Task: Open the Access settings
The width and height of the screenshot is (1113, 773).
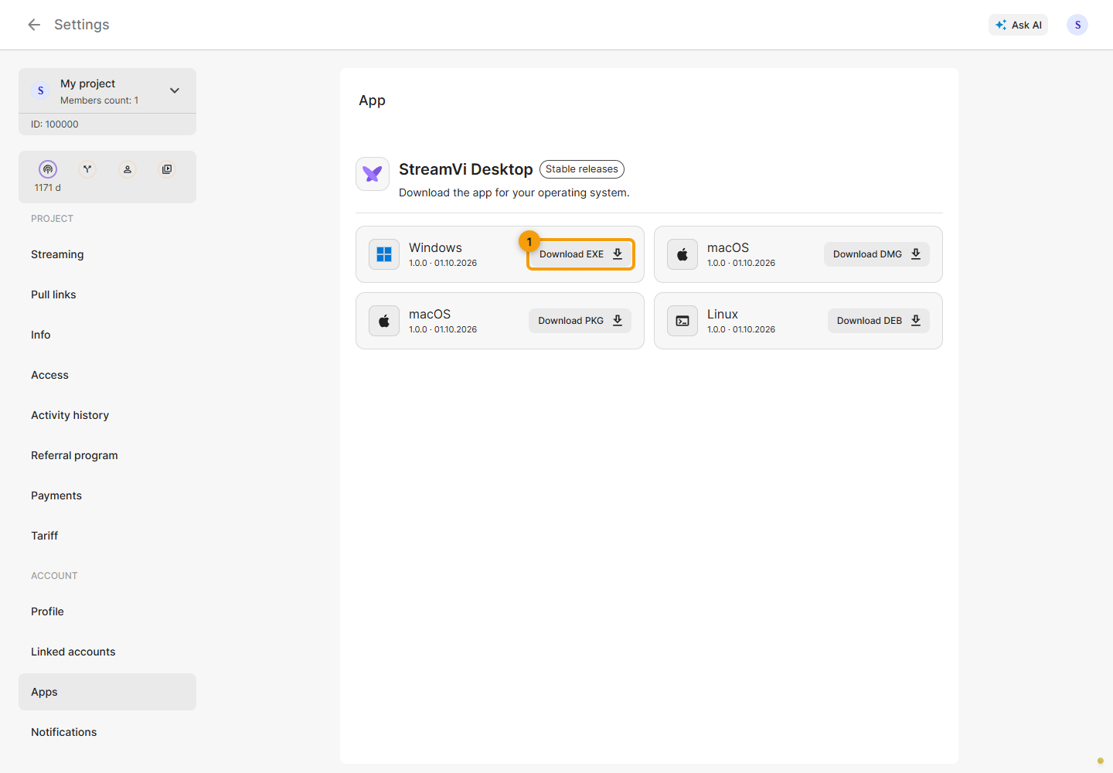Action: 107,375
